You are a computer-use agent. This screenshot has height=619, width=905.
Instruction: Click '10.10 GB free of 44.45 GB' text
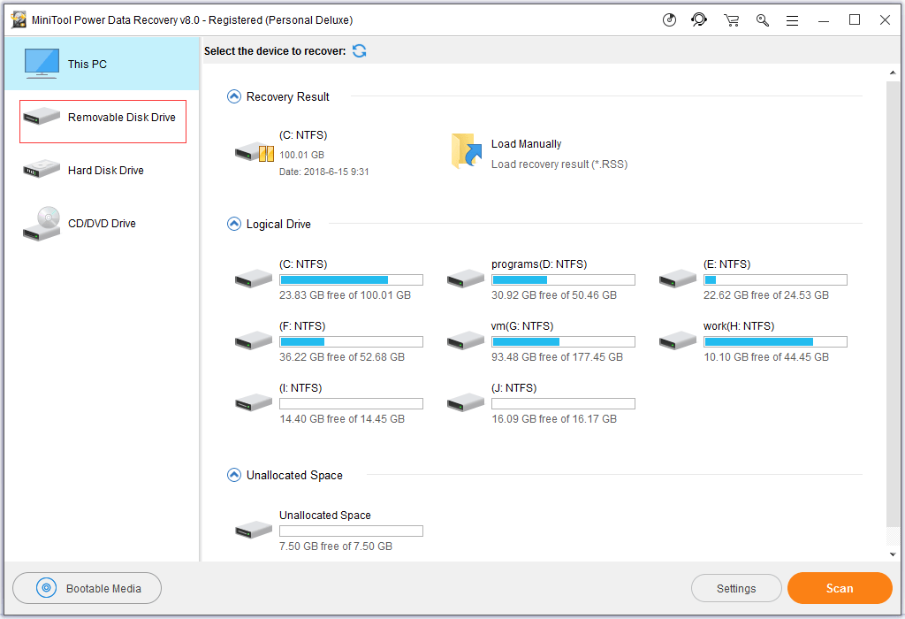coord(766,357)
